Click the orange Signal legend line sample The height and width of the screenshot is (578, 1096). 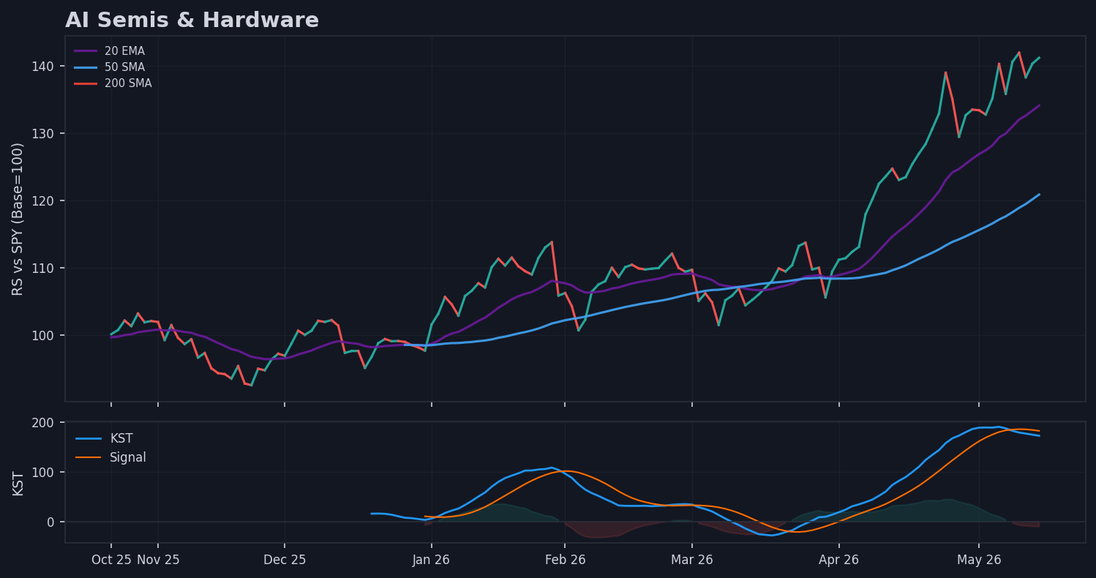(x=88, y=458)
